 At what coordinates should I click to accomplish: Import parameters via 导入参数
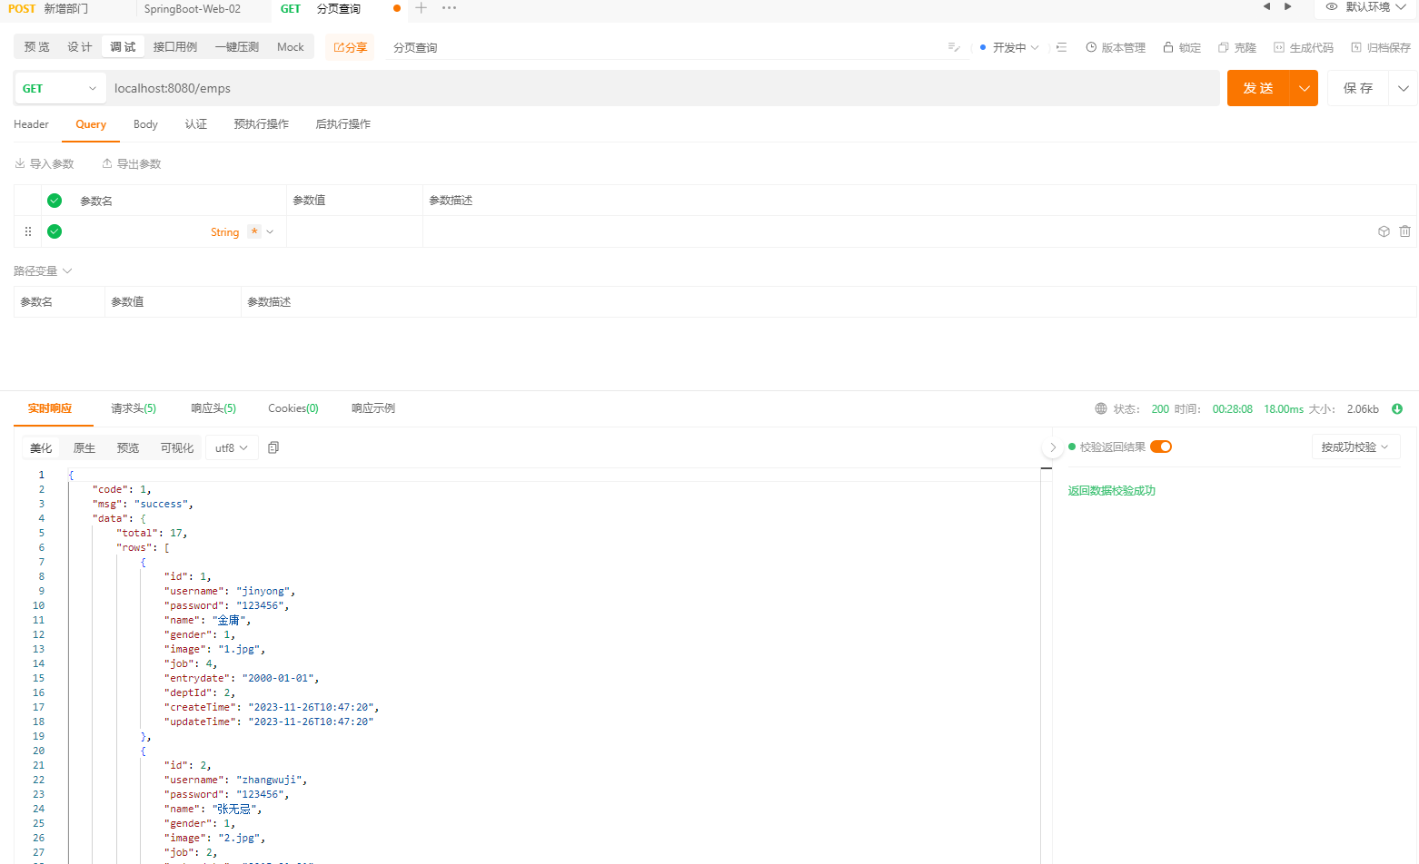point(45,163)
